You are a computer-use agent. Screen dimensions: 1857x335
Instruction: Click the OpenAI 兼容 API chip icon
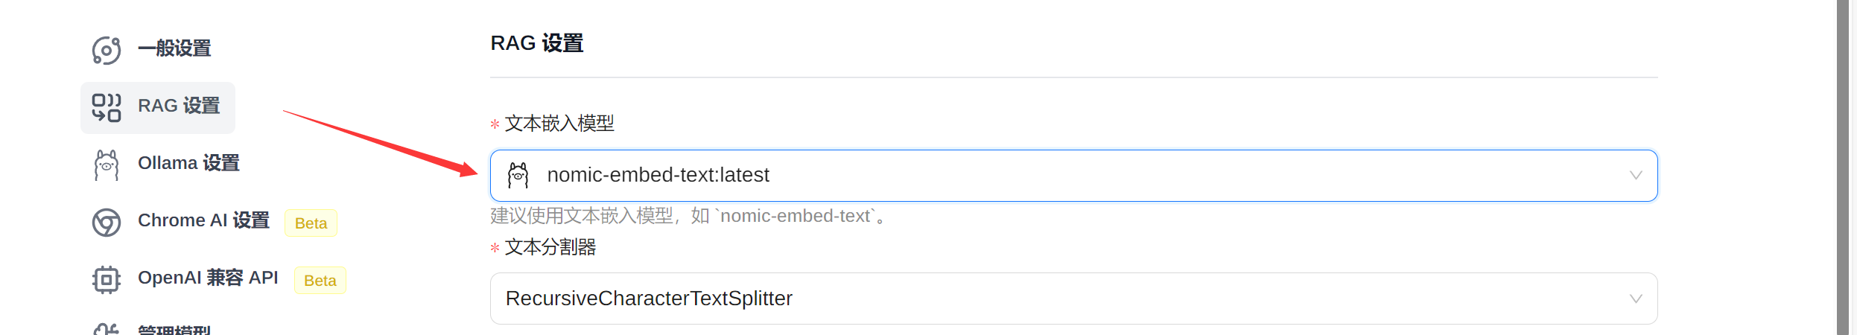point(106,279)
